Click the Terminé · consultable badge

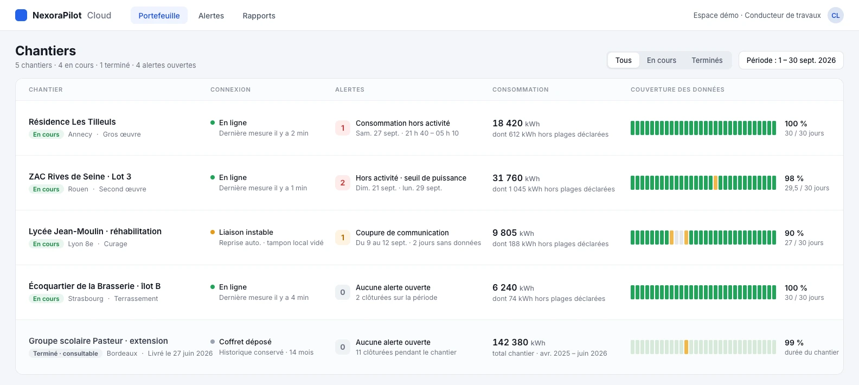coord(66,354)
